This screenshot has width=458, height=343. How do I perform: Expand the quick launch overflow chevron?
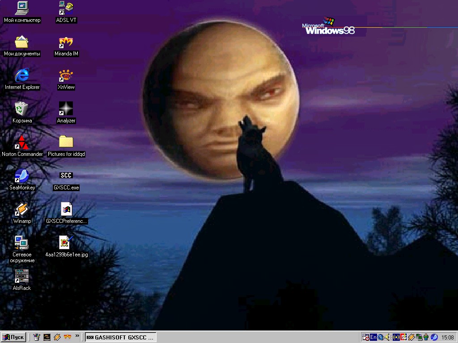[x=77, y=336]
